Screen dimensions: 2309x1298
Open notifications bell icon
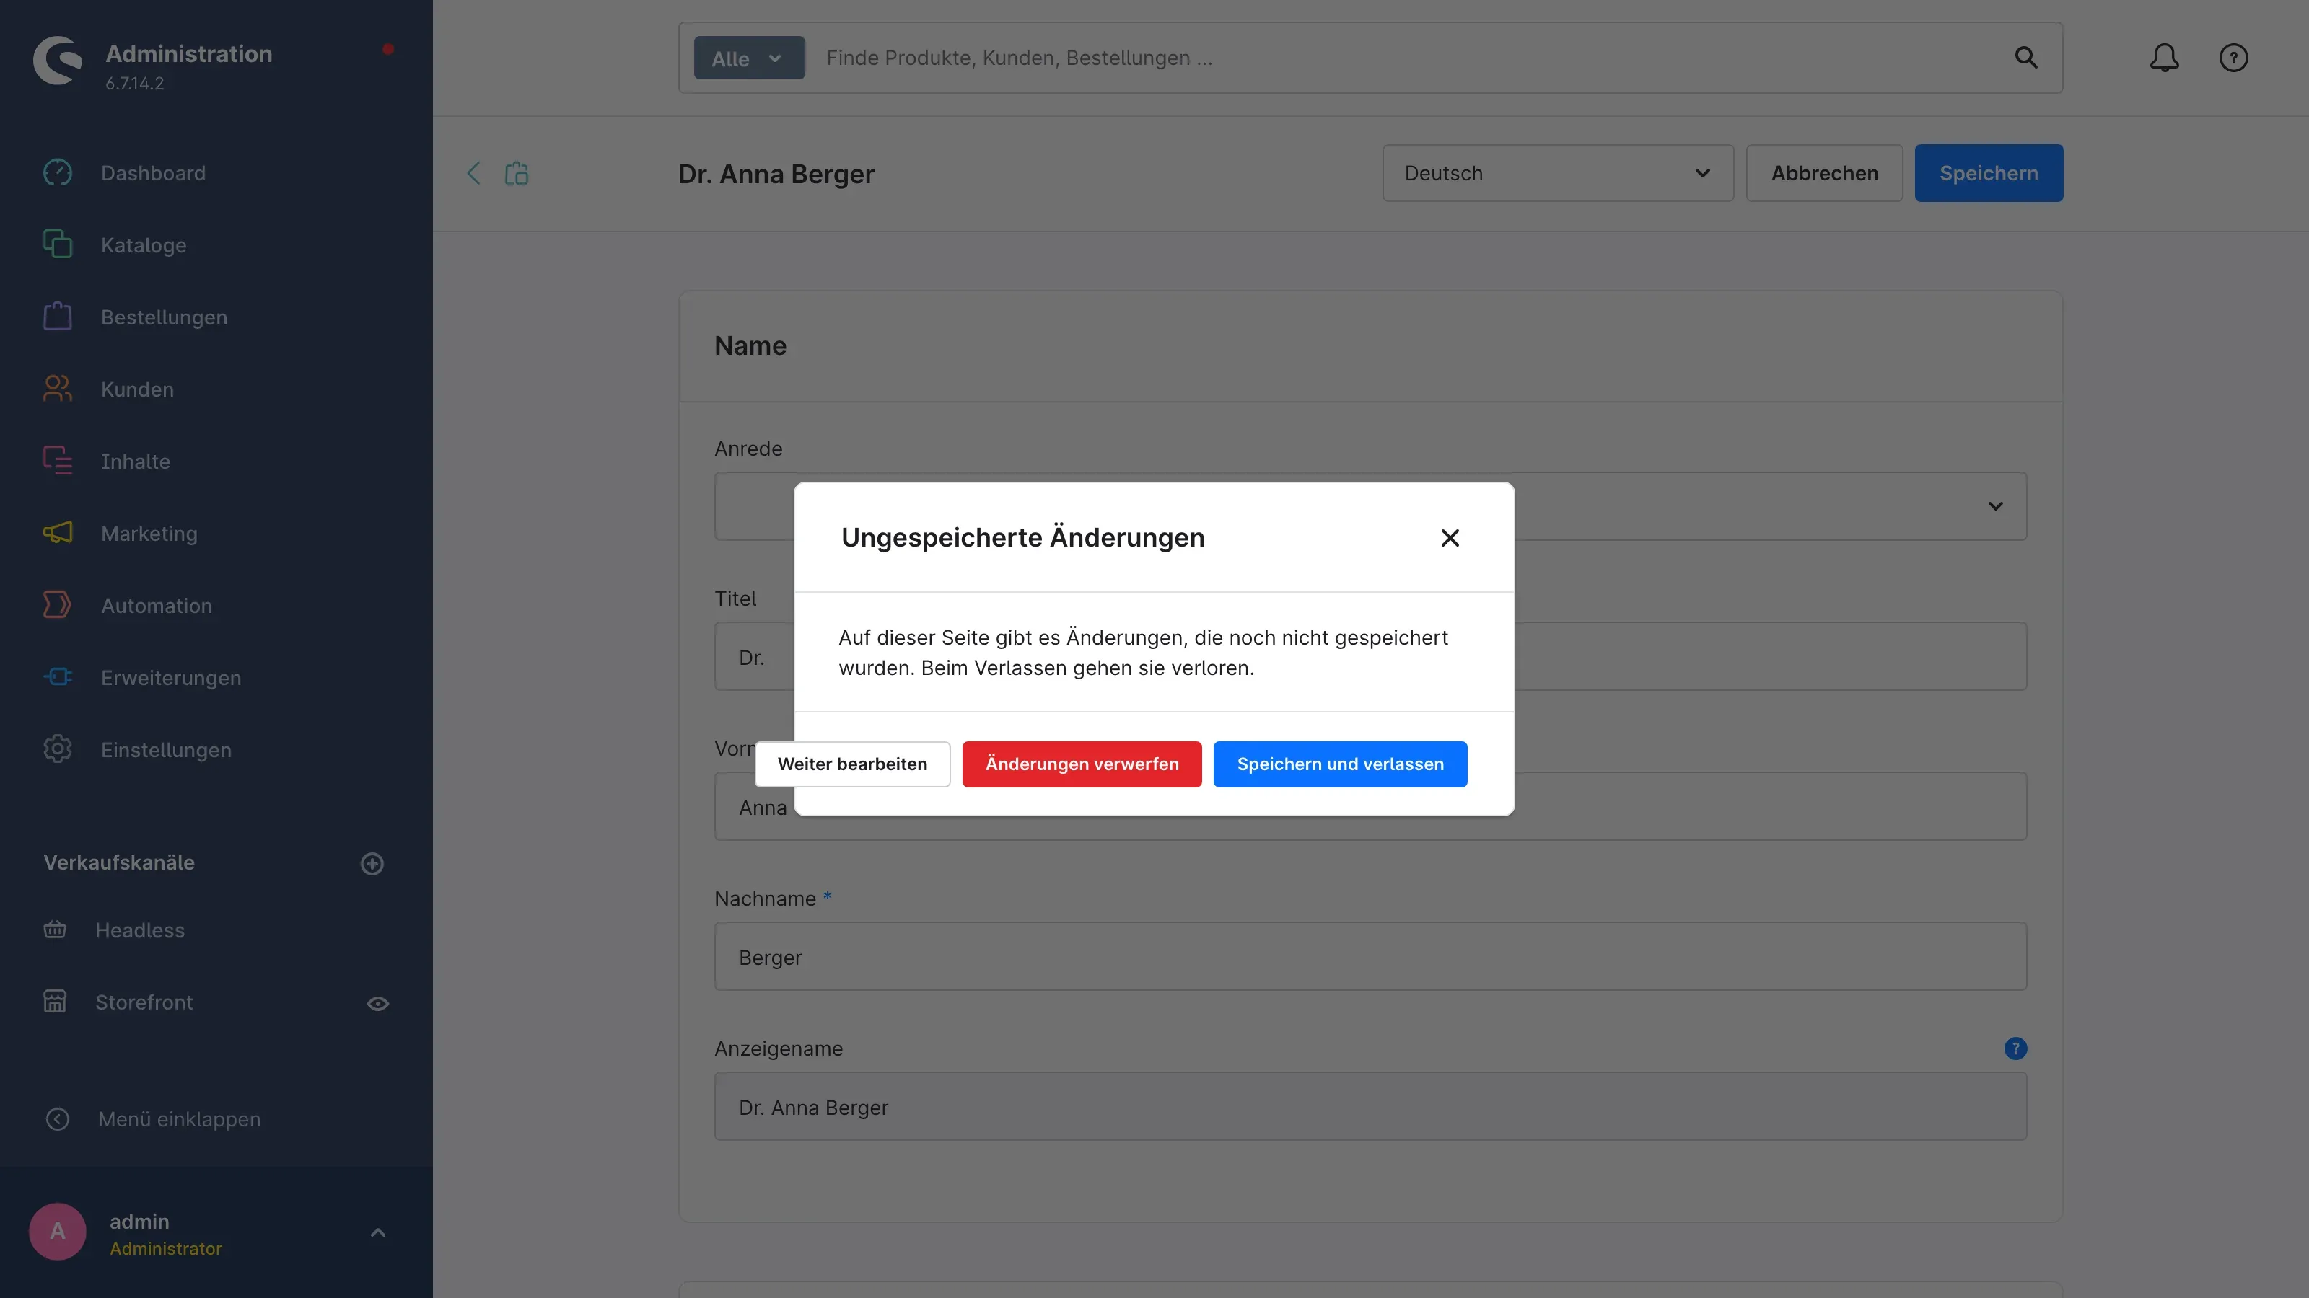(2164, 58)
